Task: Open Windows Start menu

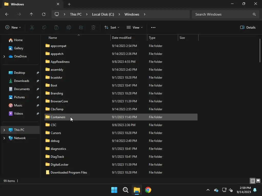Action: click(x=114, y=190)
